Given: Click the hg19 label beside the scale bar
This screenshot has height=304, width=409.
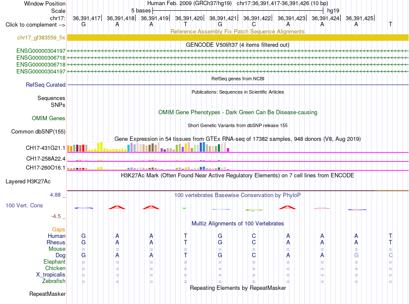Looking at the screenshot, I should coord(333,11).
